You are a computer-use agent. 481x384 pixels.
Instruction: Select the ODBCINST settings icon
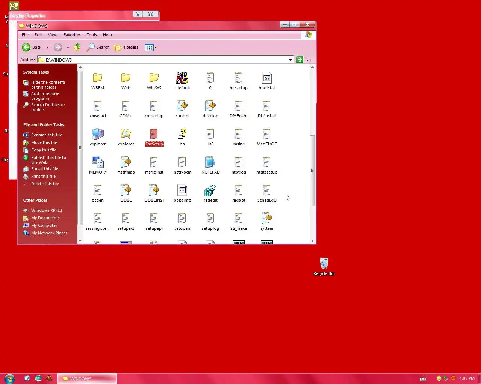[x=154, y=190]
